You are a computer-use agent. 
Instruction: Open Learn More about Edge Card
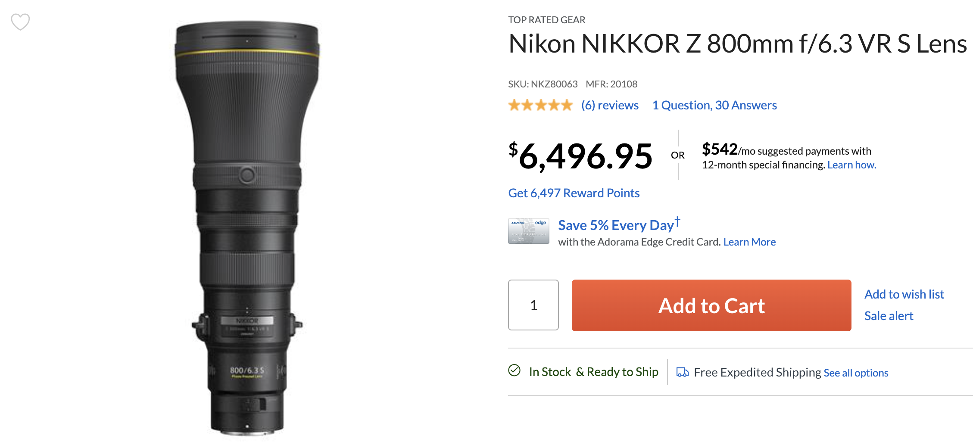(x=749, y=242)
